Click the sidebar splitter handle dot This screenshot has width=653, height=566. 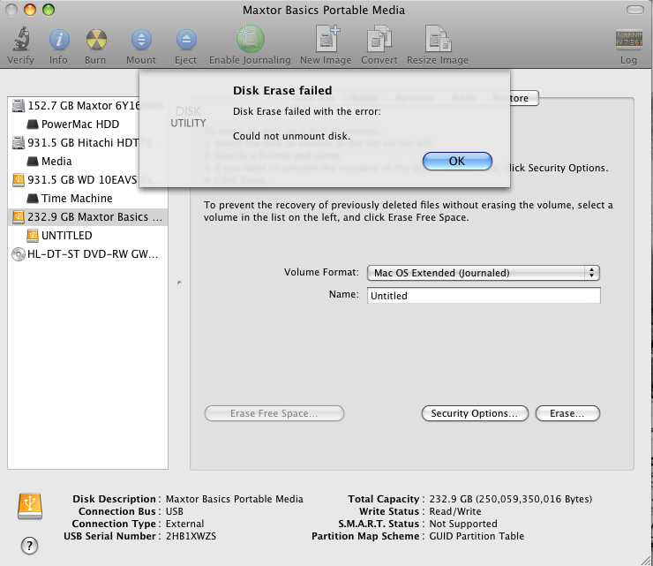pyautogui.click(x=179, y=283)
